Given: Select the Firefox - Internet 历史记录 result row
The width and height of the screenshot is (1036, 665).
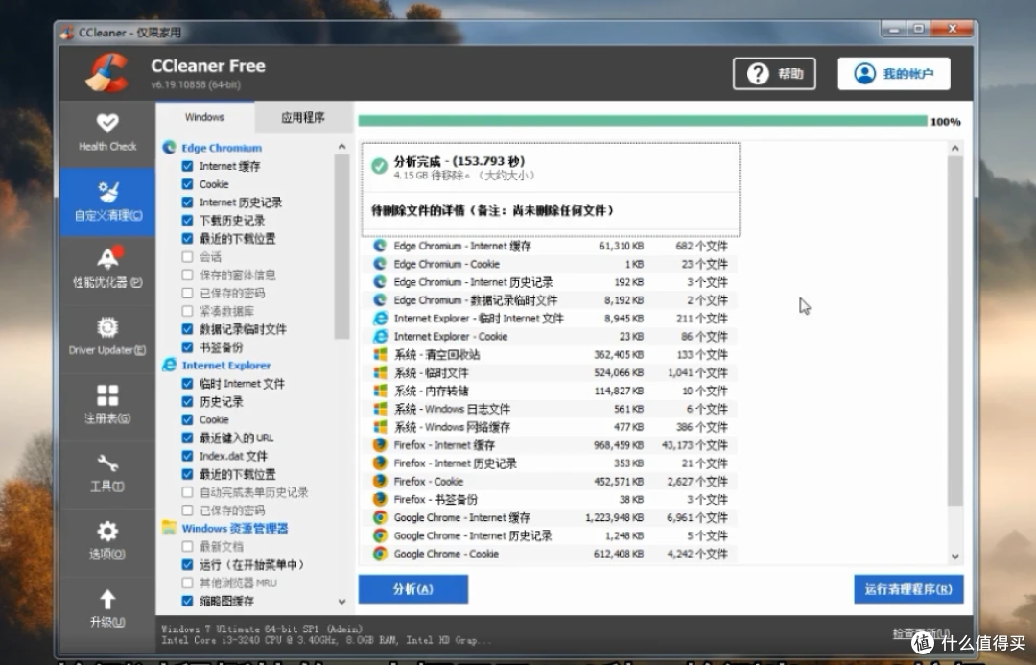Looking at the screenshot, I should [x=551, y=463].
